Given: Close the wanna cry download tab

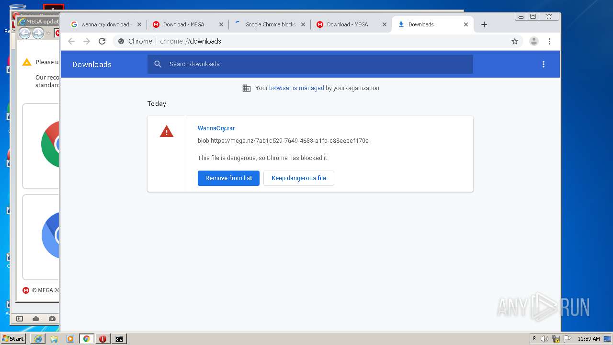Looking at the screenshot, I should point(139,24).
